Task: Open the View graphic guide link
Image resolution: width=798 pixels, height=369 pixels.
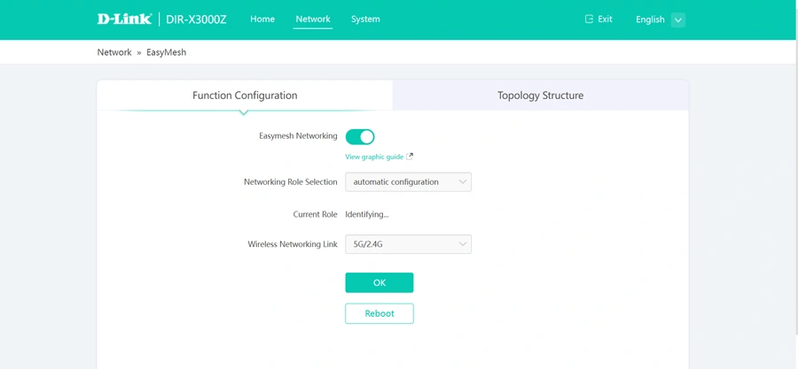Action: [x=374, y=157]
